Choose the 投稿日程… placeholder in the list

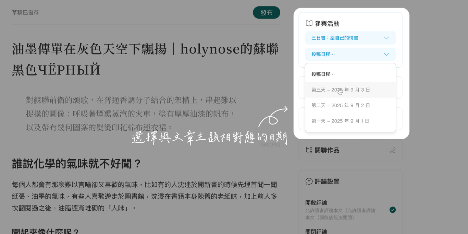click(x=350, y=74)
